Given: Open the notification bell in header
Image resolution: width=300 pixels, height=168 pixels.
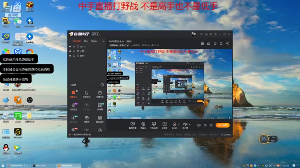Looking at the screenshot, I should 221,43.
